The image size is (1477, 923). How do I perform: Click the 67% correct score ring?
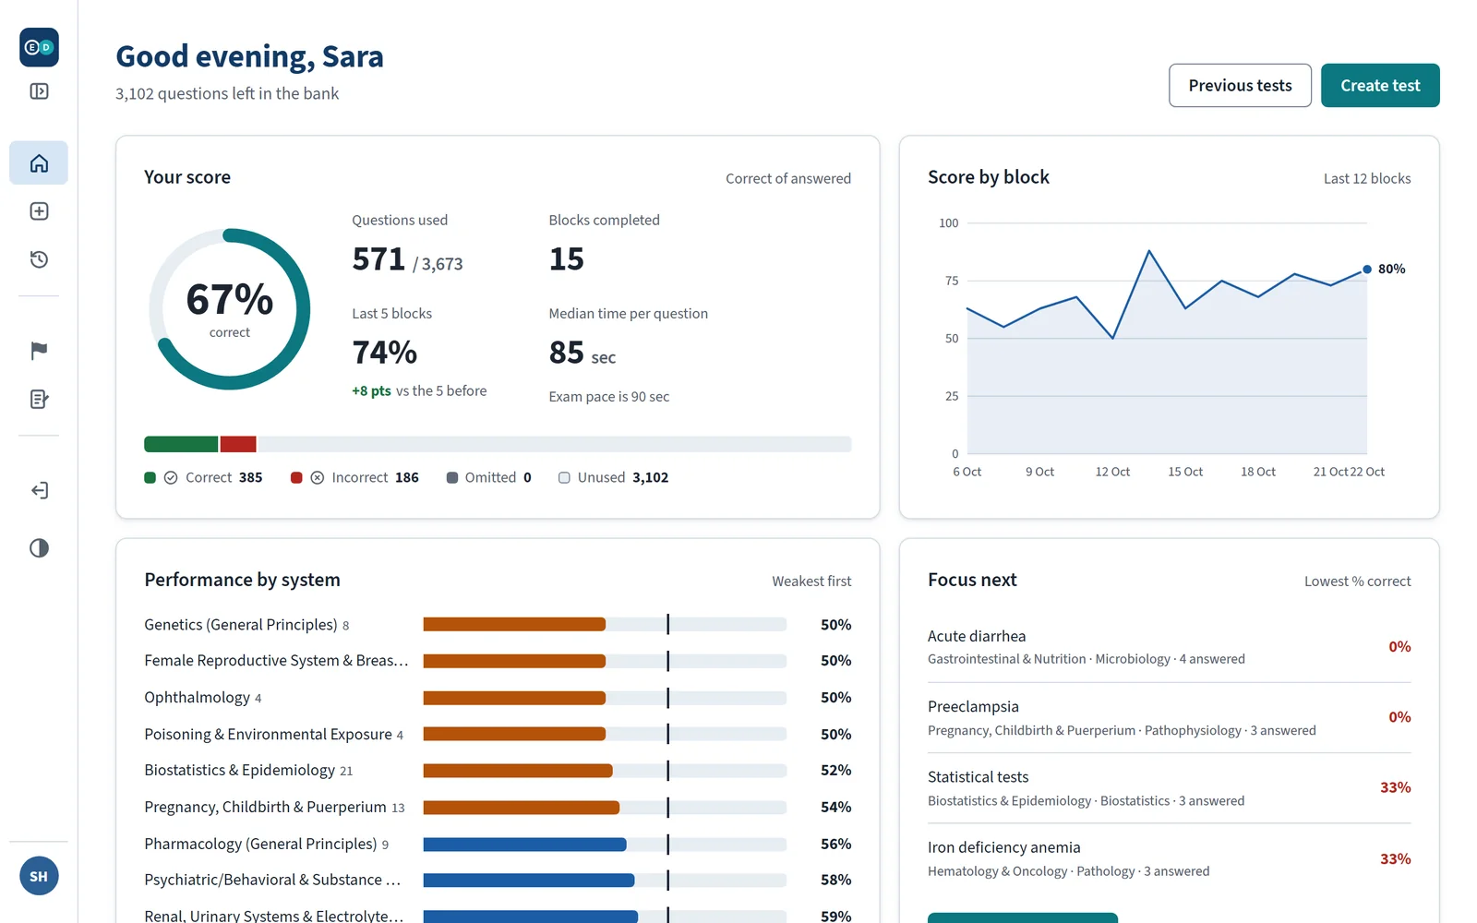click(230, 309)
